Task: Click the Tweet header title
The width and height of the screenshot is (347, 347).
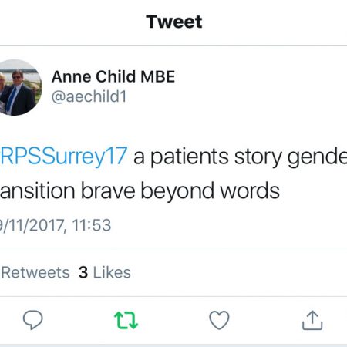Action: click(174, 22)
